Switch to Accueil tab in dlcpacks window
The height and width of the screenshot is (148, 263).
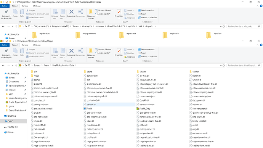coord(14,6)
